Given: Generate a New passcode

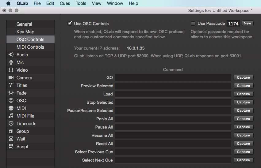Looking at the screenshot, I should [x=248, y=23].
